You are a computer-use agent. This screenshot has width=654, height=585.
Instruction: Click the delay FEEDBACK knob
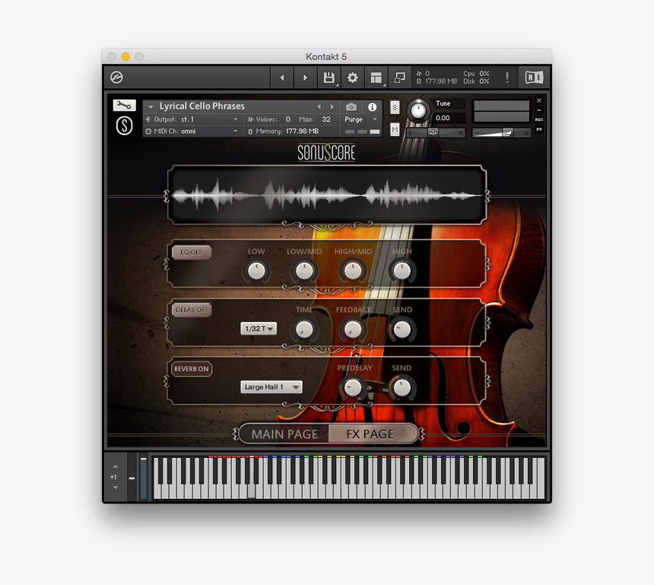pos(353,329)
